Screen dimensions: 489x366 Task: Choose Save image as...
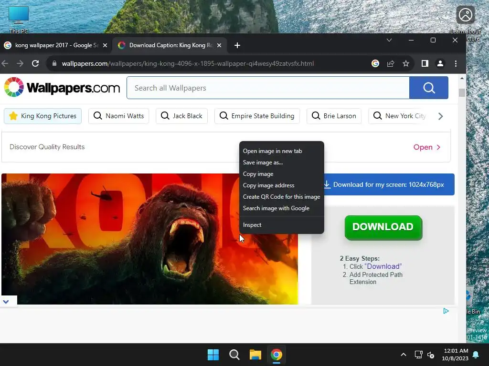[282, 163]
